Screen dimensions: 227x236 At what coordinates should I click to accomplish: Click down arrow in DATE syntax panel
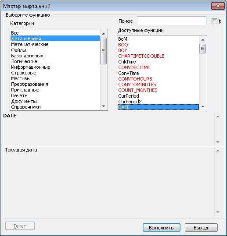click(218, 142)
